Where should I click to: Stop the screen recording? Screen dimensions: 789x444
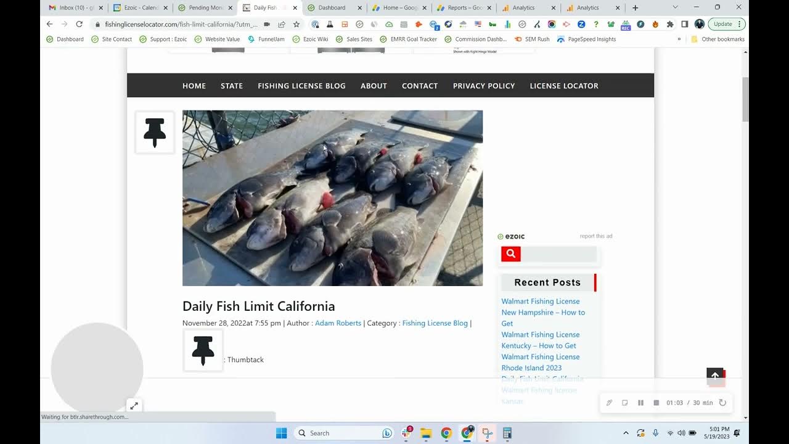(656, 403)
